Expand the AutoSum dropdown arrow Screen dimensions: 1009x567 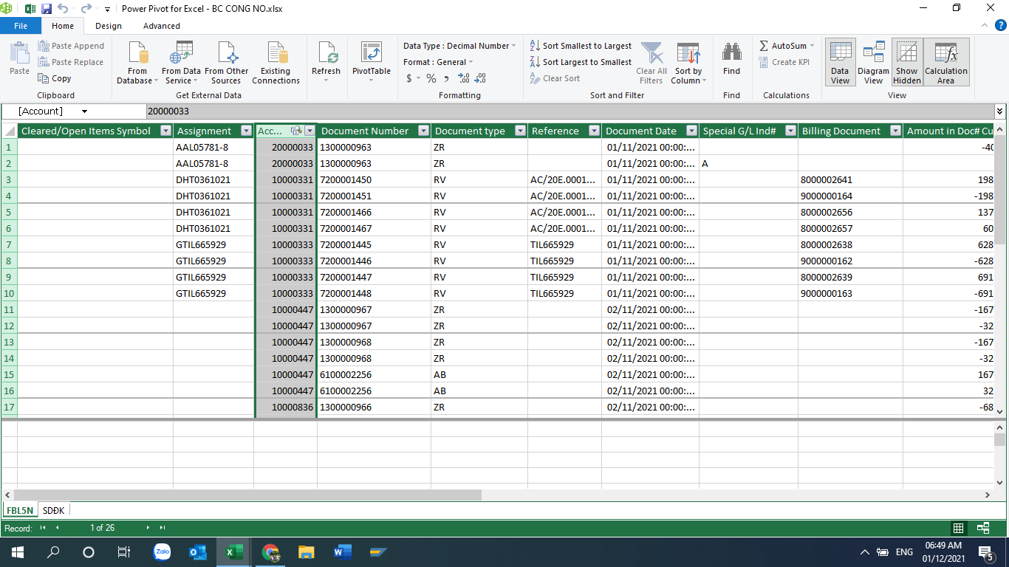812,46
